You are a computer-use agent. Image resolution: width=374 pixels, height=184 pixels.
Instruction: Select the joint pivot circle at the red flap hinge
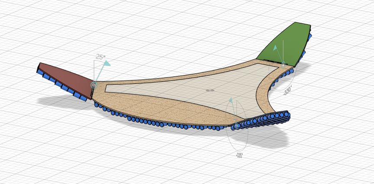pos(93,85)
